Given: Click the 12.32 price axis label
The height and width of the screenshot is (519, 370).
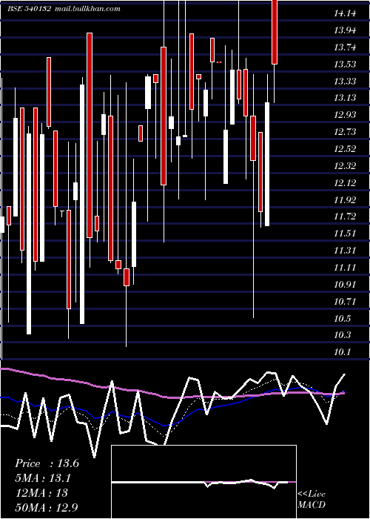Looking at the screenshot, I should coord(345,165).
